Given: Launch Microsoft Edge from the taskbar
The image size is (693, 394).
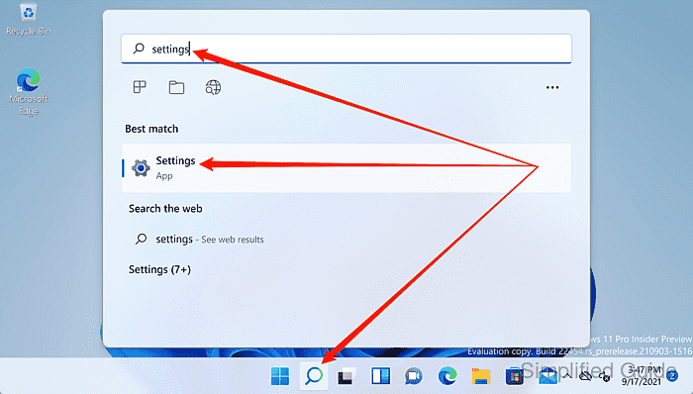Looking at the screenshot, I should [447, 376].
